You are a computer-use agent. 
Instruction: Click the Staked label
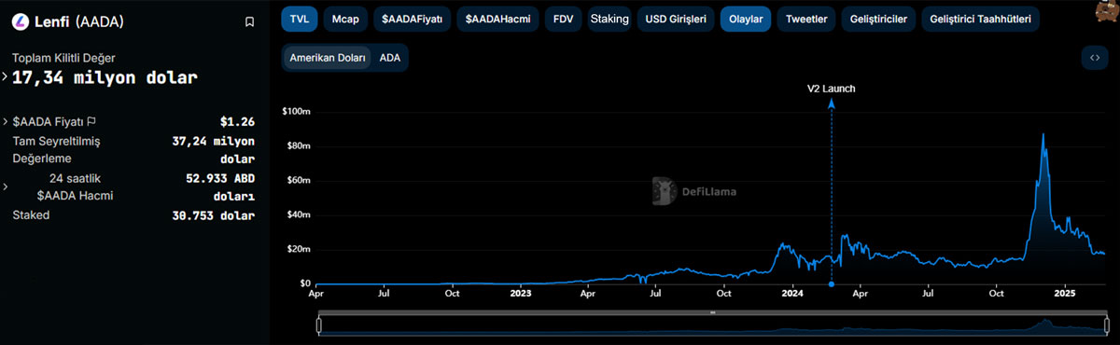(31, 215)
